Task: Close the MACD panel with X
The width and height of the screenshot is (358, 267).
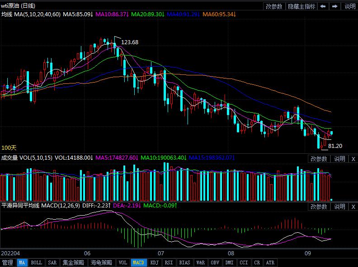Action: [x=353, y=207]
